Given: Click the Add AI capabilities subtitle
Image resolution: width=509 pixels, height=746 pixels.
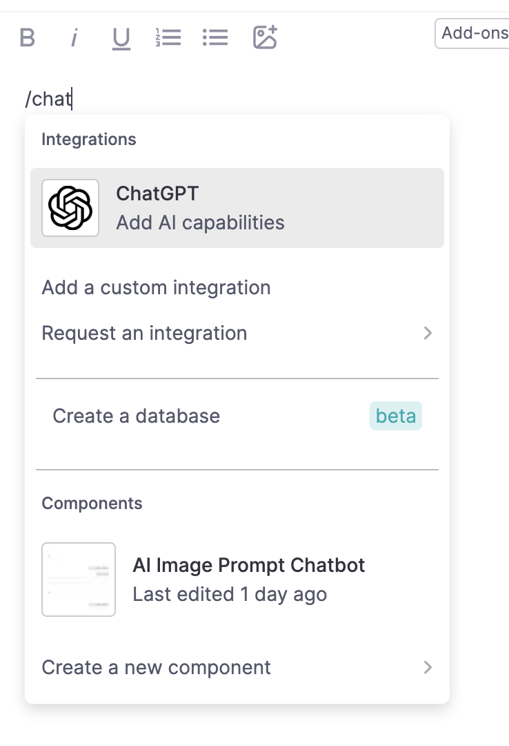Looking at the screenshot, I should click(200, 222).
